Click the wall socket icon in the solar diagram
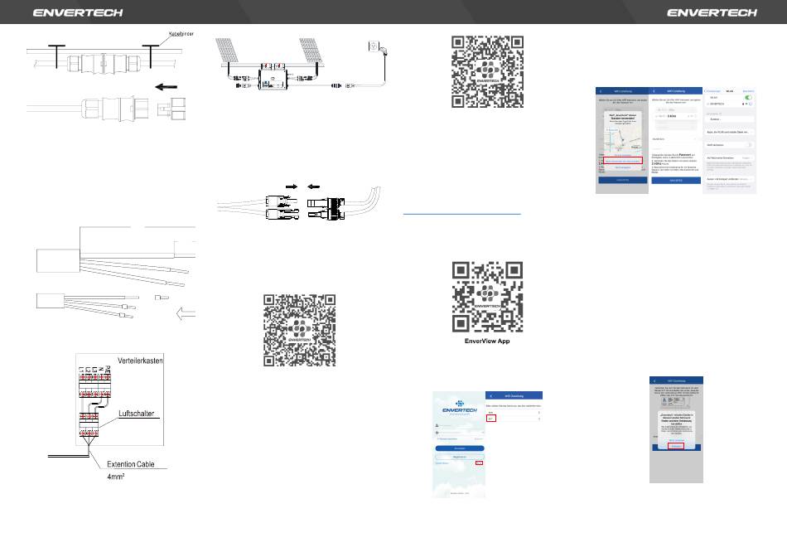 [374, 46]
